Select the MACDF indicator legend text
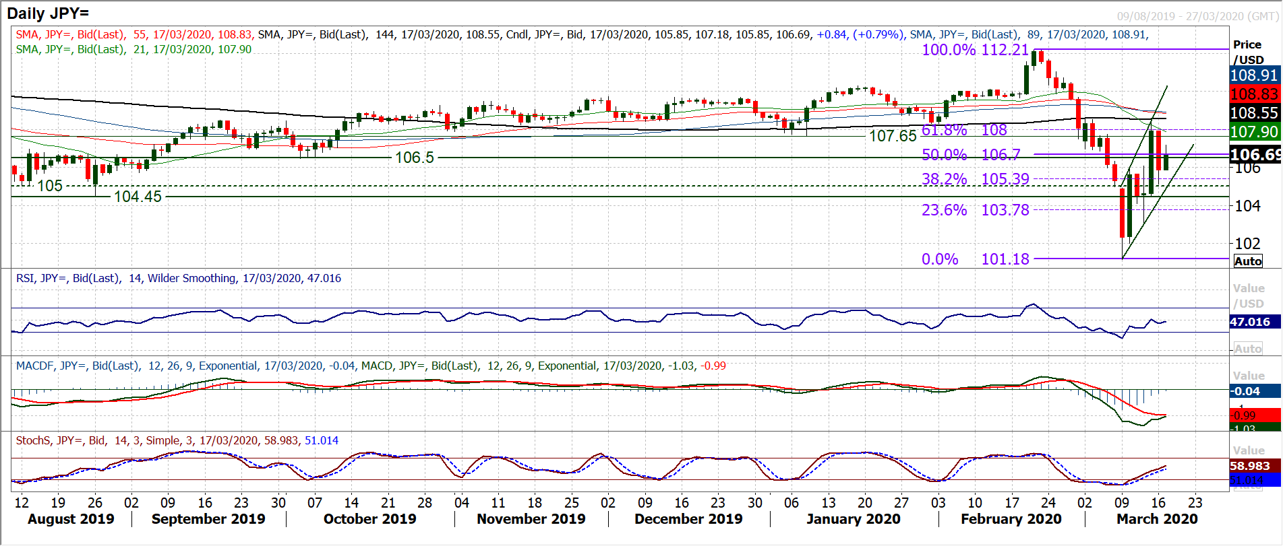1283x546 pixels. (x=185, y=366)
